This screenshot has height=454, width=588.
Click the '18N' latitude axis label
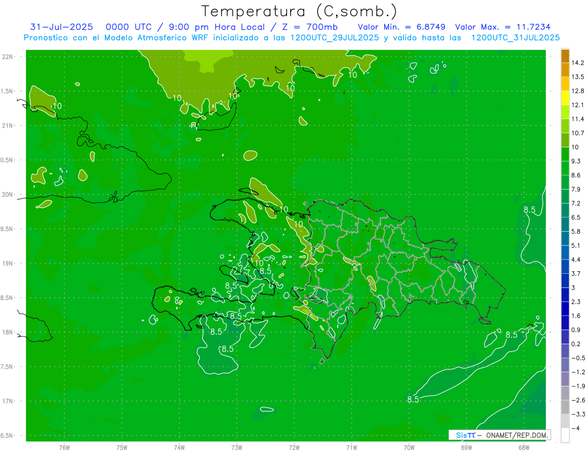8,332
